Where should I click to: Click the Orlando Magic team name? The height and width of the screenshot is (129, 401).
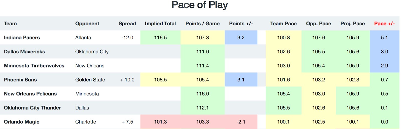22,122
